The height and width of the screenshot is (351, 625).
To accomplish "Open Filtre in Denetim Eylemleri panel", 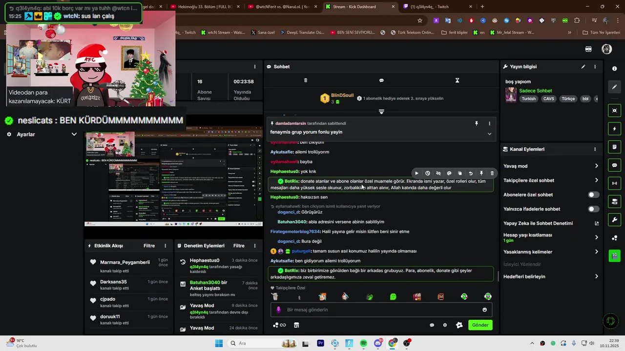I will 239,246.
